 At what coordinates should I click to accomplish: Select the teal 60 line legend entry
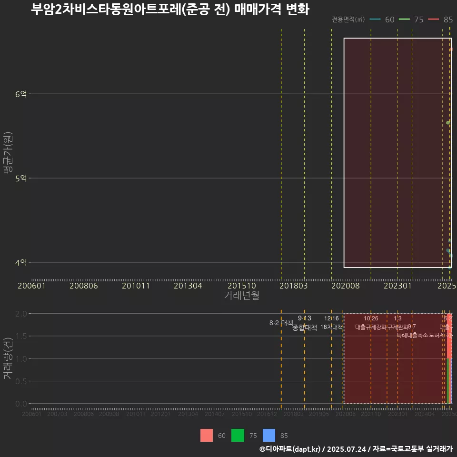(x=382, y=20)
